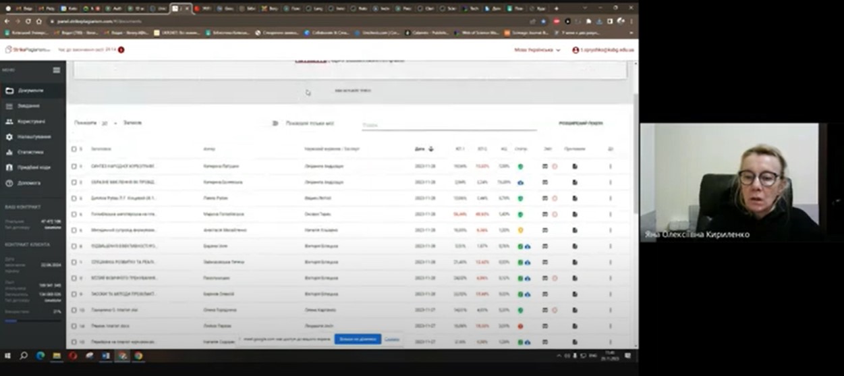Screen dimensions: 844x376
Task: Open the Documents section in the sidebar
Action: 30,90
